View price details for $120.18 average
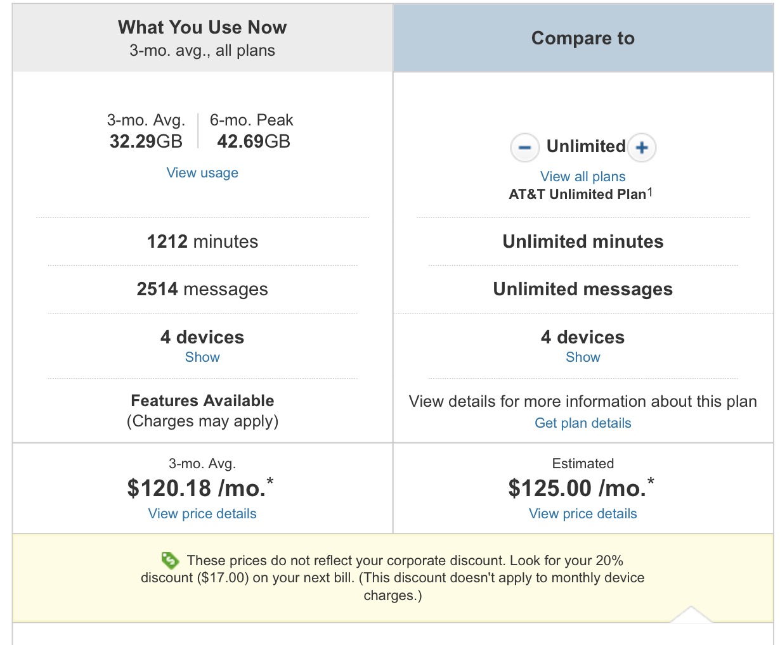The width and height of the screenshot is (780, 645). click(x=202, y=514)
